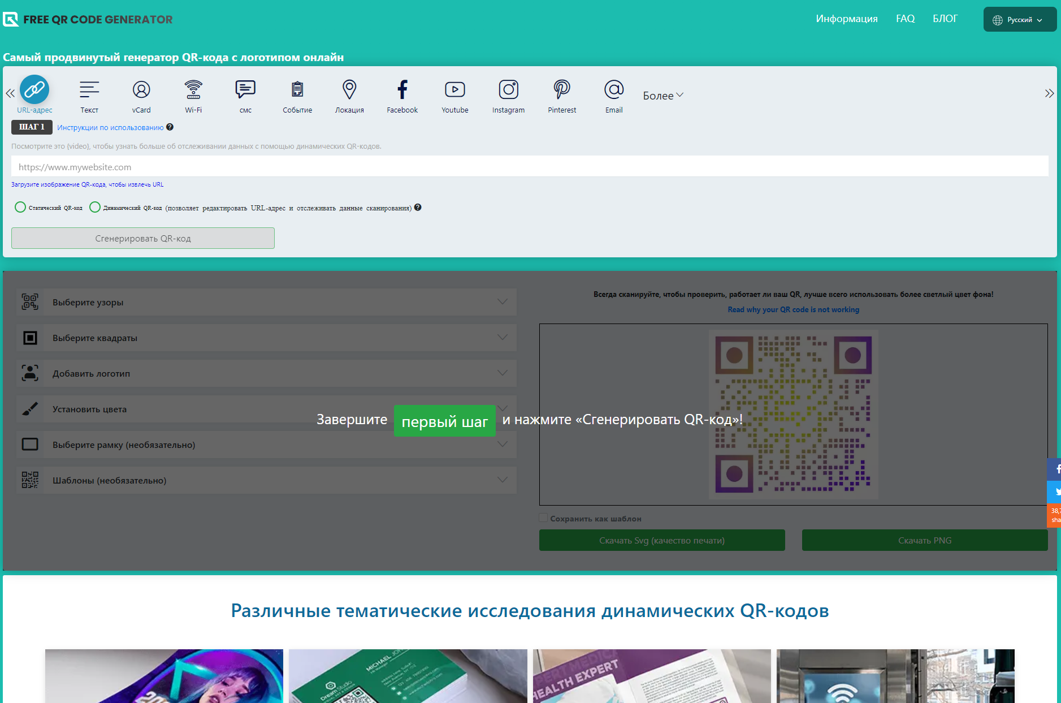Viewport: 1061px width, 703px height.
Task: Expand the Выберите квадраты section
Action: 267,338
